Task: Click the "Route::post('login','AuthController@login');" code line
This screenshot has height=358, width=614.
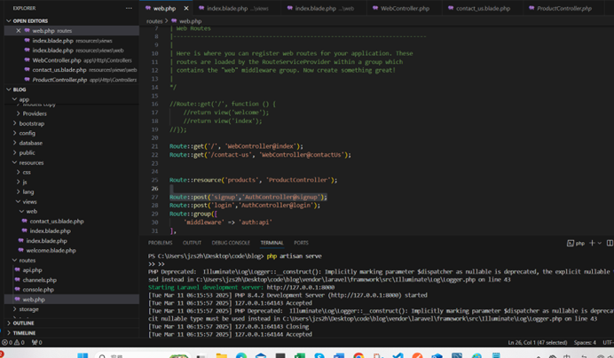Action: [245, 205]
